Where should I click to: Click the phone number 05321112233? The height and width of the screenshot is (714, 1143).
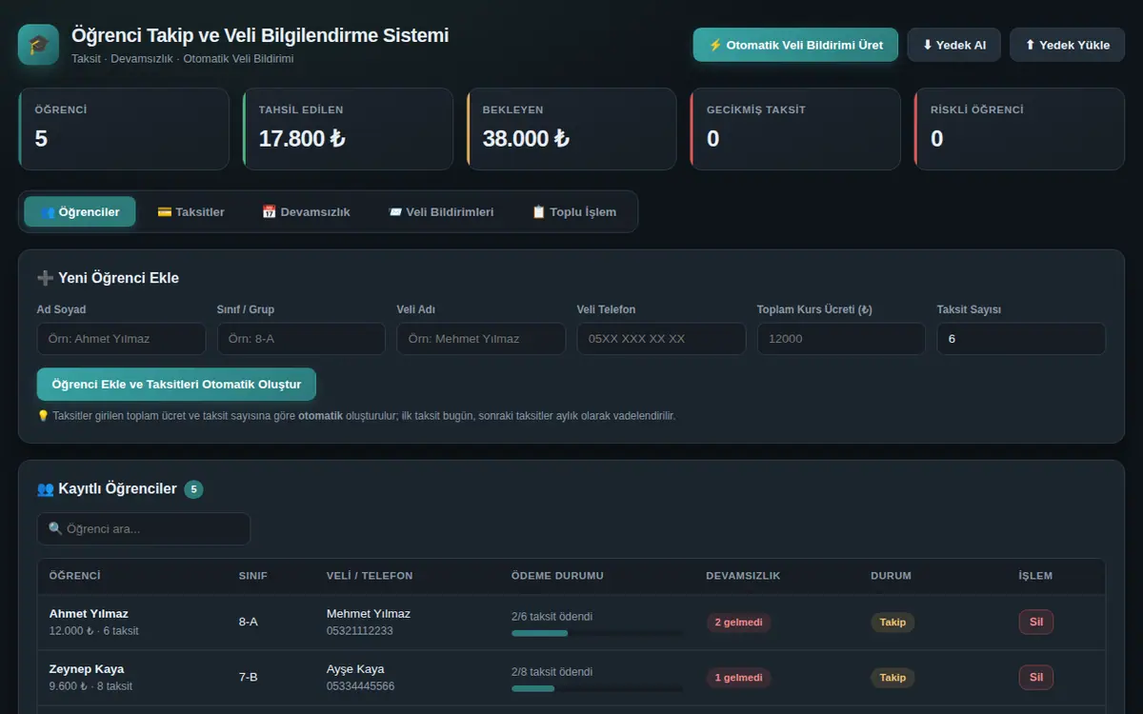360,631
